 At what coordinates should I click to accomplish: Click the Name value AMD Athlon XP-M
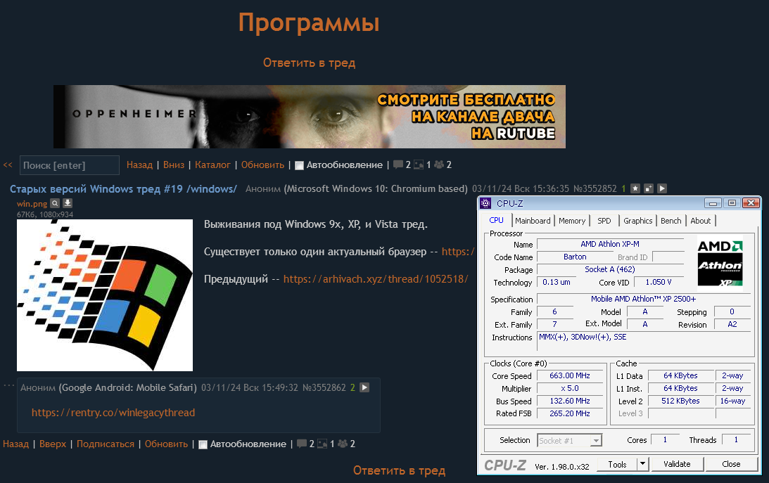609,244
